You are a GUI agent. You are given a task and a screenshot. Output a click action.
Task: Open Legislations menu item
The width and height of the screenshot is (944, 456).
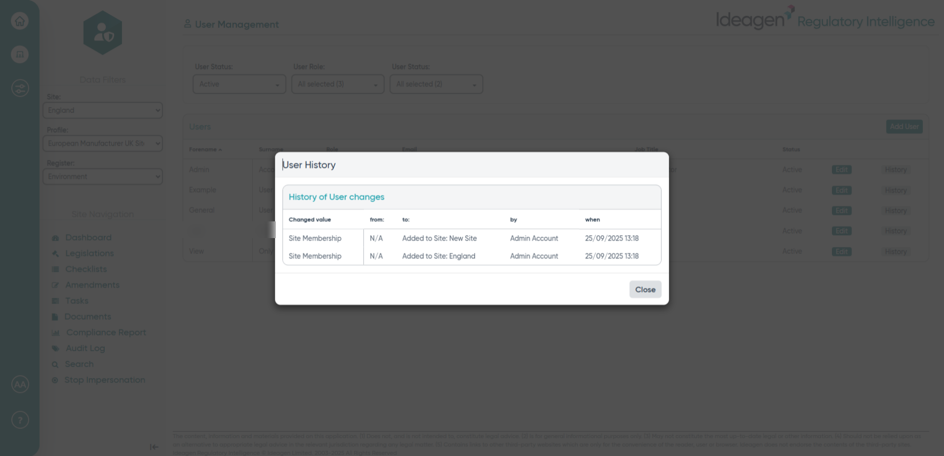(x=89, y=253)
